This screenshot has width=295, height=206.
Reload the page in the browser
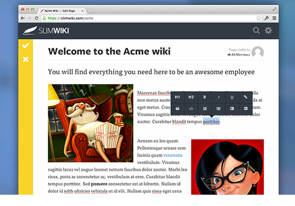37,18
